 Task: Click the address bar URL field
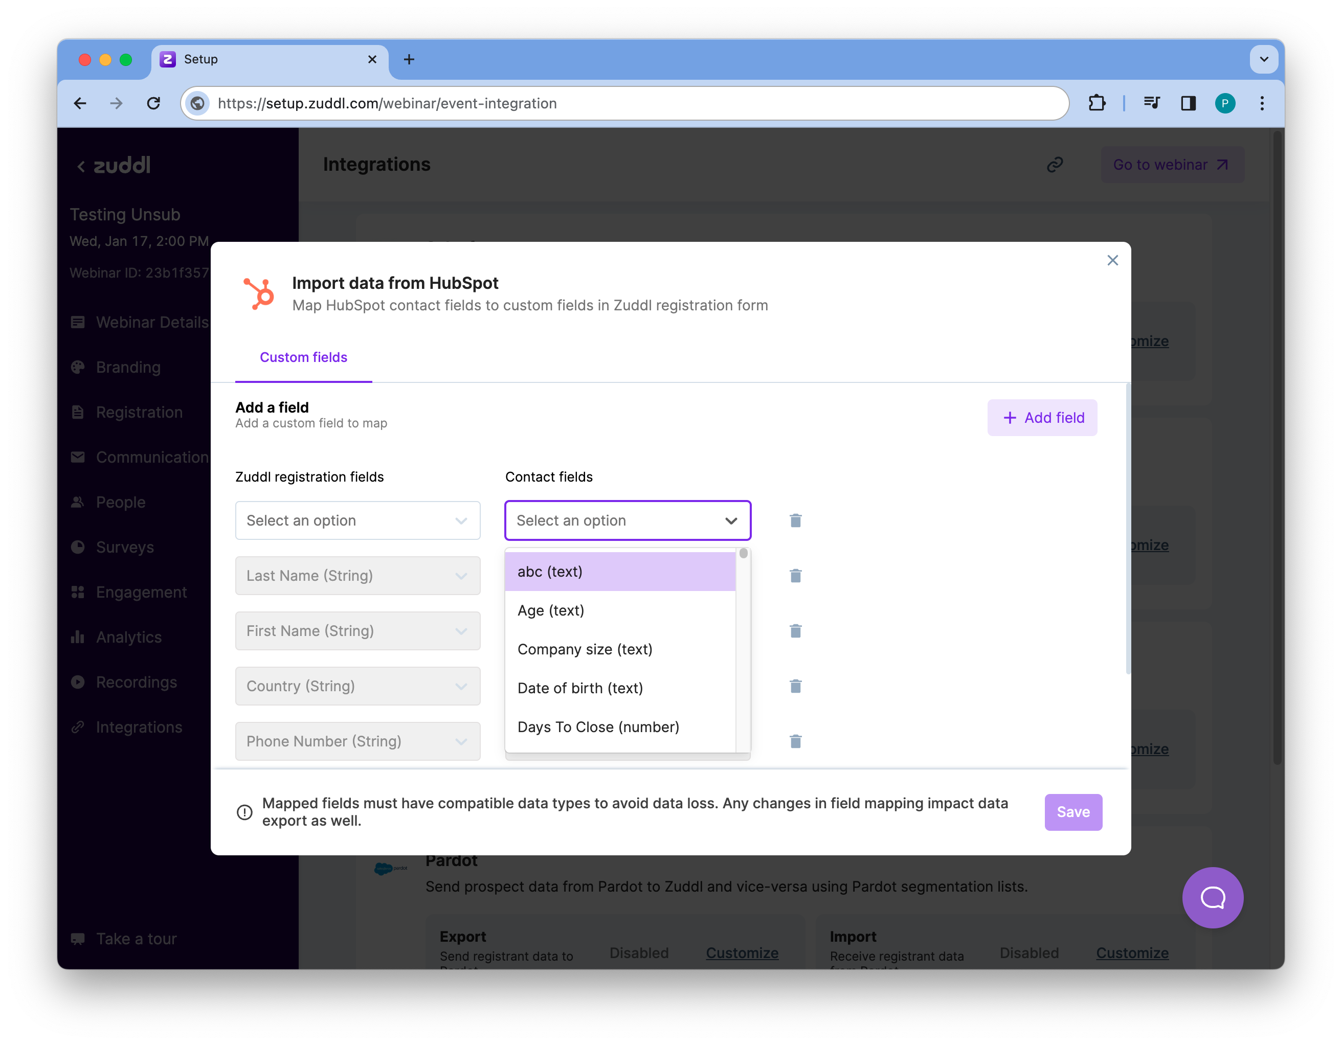pyautogui.click(x=624, y=103)
